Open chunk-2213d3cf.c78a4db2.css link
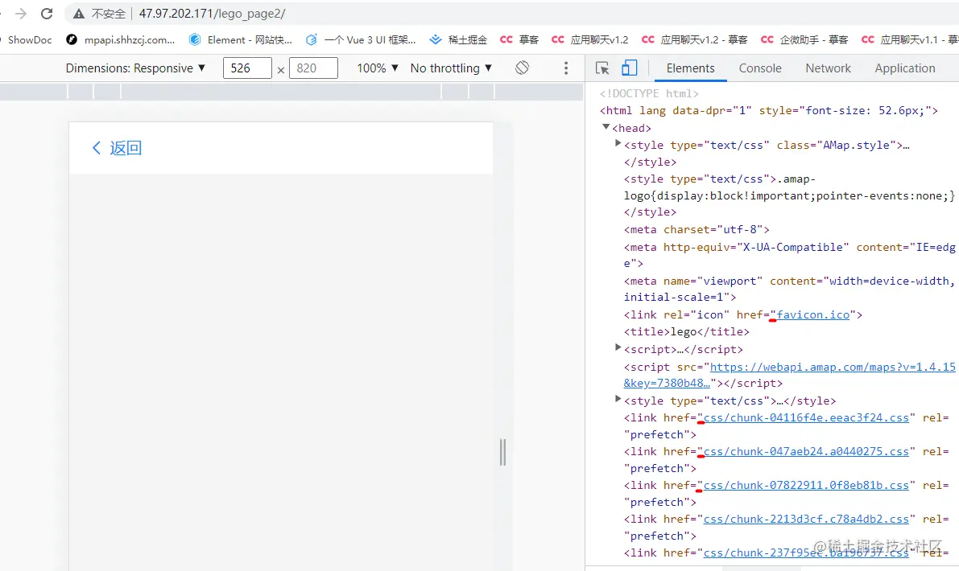959x571 pixels. coord(806,519)
